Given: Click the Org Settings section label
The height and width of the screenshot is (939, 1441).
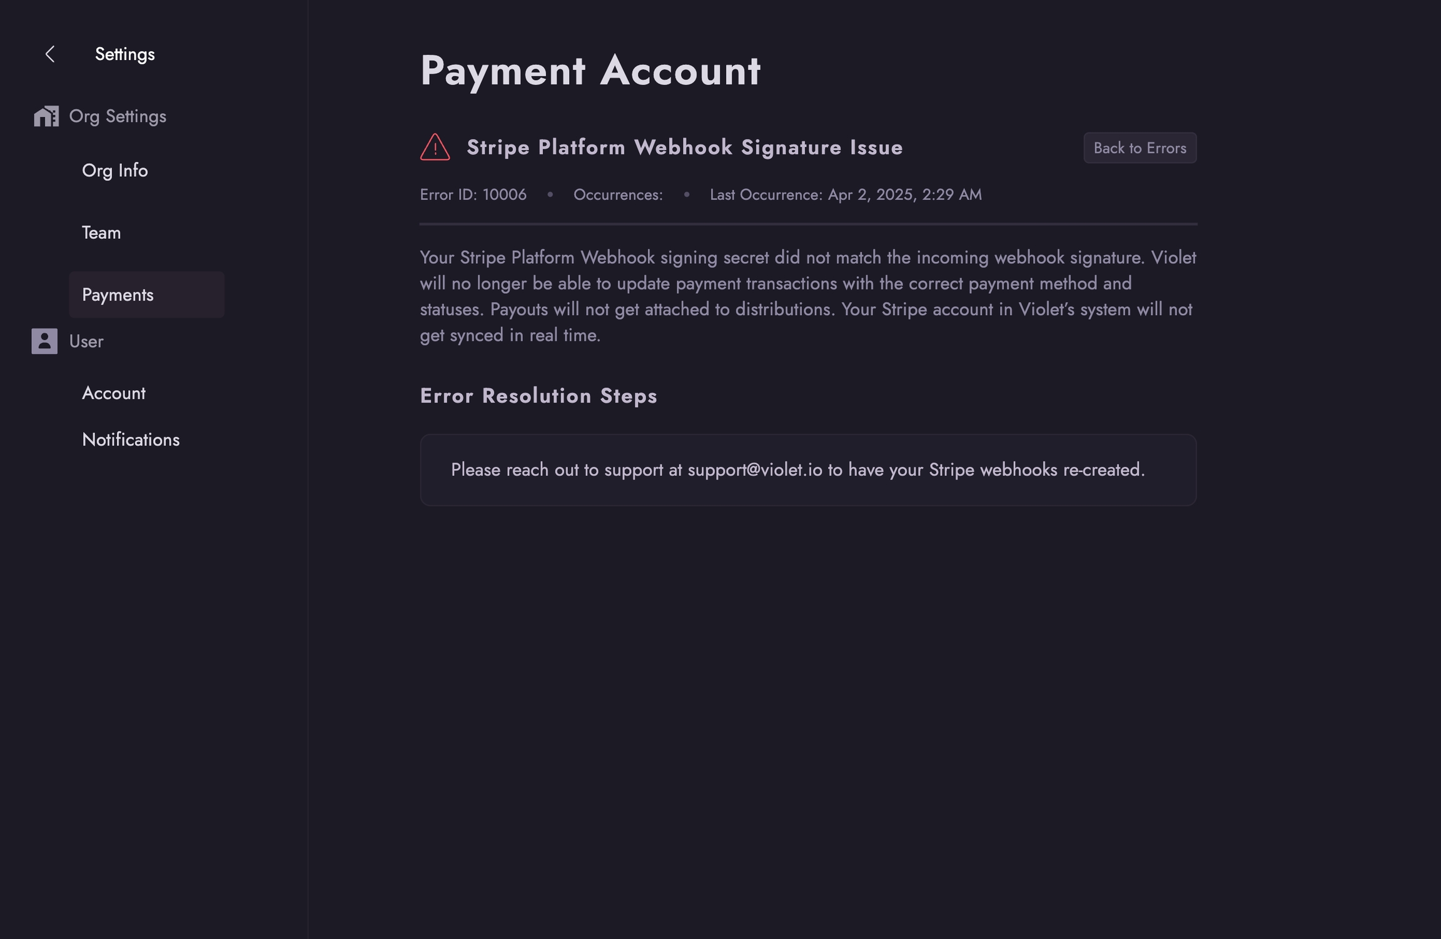Looking at the screenshot, I should pyautogui.click(x=118, y=116).
